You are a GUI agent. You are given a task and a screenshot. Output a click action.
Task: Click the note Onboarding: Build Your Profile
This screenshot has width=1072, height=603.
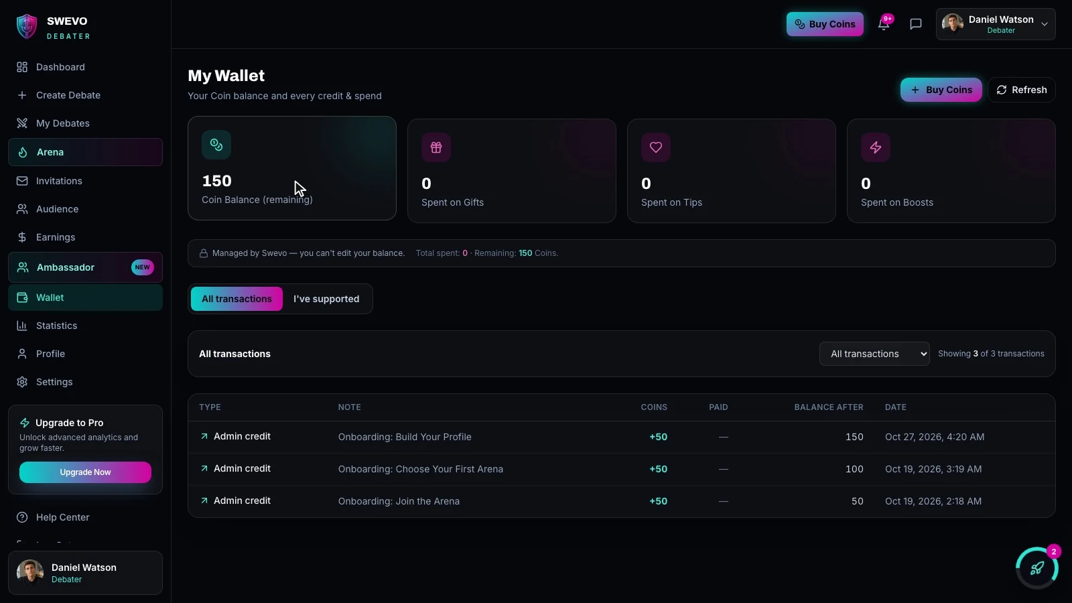[x=405, y=437]
